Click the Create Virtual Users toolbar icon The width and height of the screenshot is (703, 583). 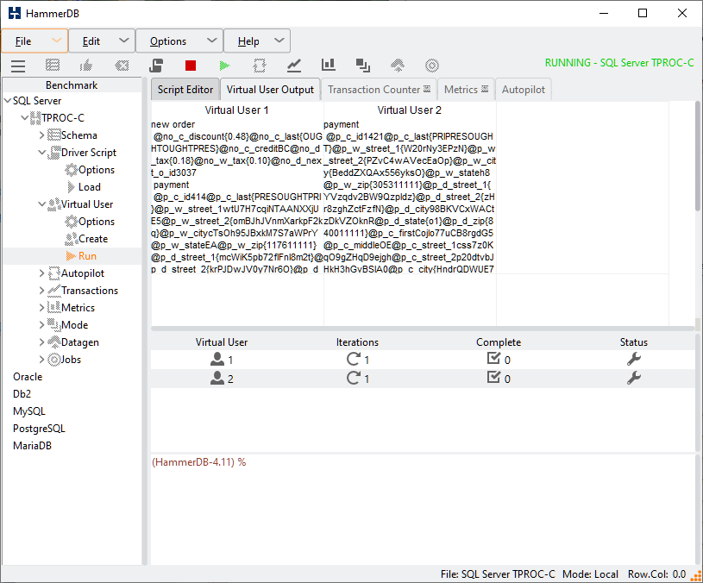[156, 66]
